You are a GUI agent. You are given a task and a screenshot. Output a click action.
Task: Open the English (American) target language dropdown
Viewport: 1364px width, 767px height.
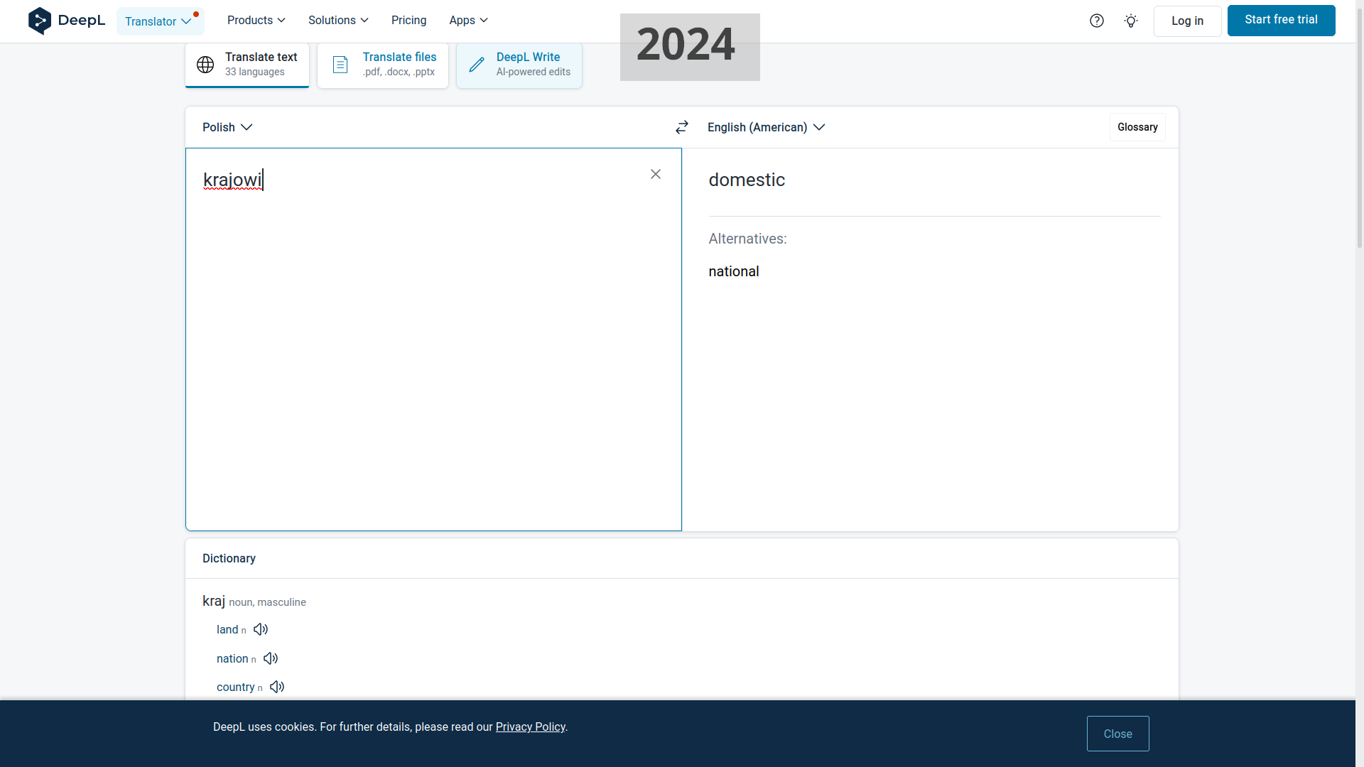tap(766, 127)
